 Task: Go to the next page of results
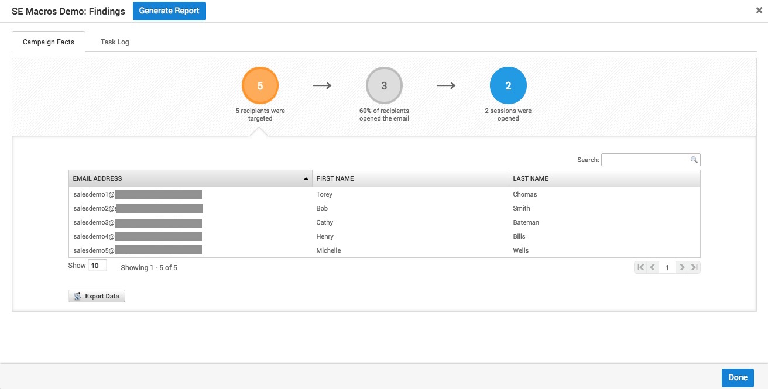(x=682, y=267)
